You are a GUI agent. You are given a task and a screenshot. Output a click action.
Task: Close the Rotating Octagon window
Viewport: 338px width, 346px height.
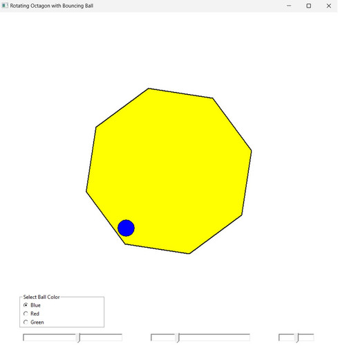(329, 6)
